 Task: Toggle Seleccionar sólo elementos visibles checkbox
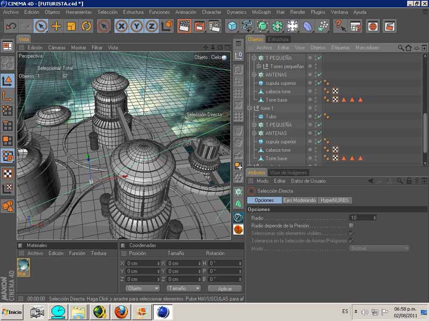pos(351,233)
